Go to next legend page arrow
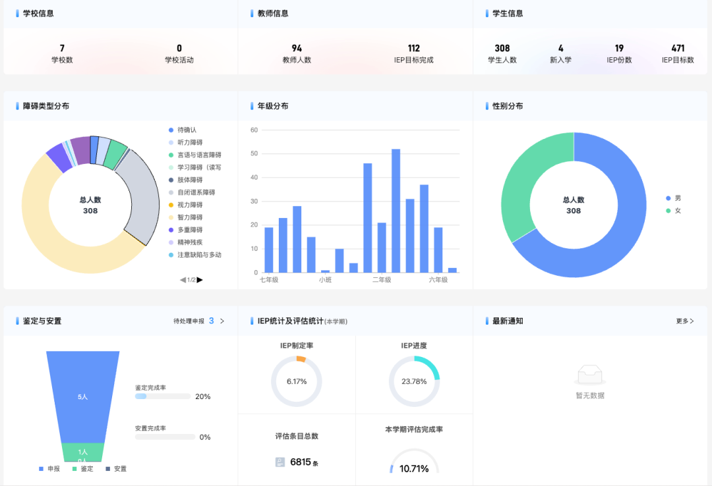 (x=200, y=279)
